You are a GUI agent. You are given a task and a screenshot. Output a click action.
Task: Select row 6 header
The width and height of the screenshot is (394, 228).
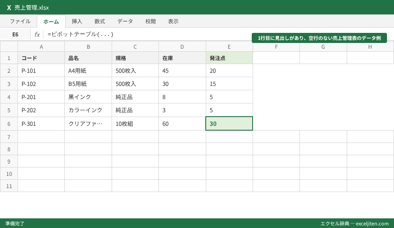[9, 124]
